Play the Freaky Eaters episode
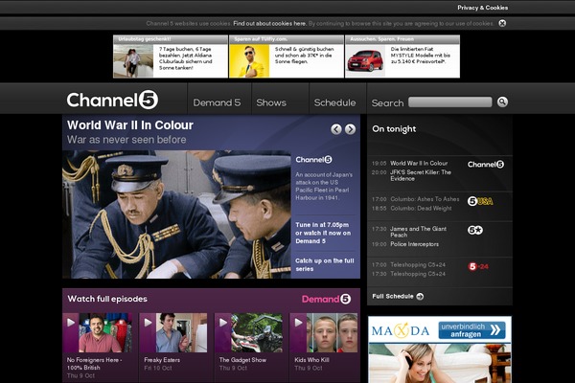Image resolution: width=575 pixels, height=383 pixels. 148,323
